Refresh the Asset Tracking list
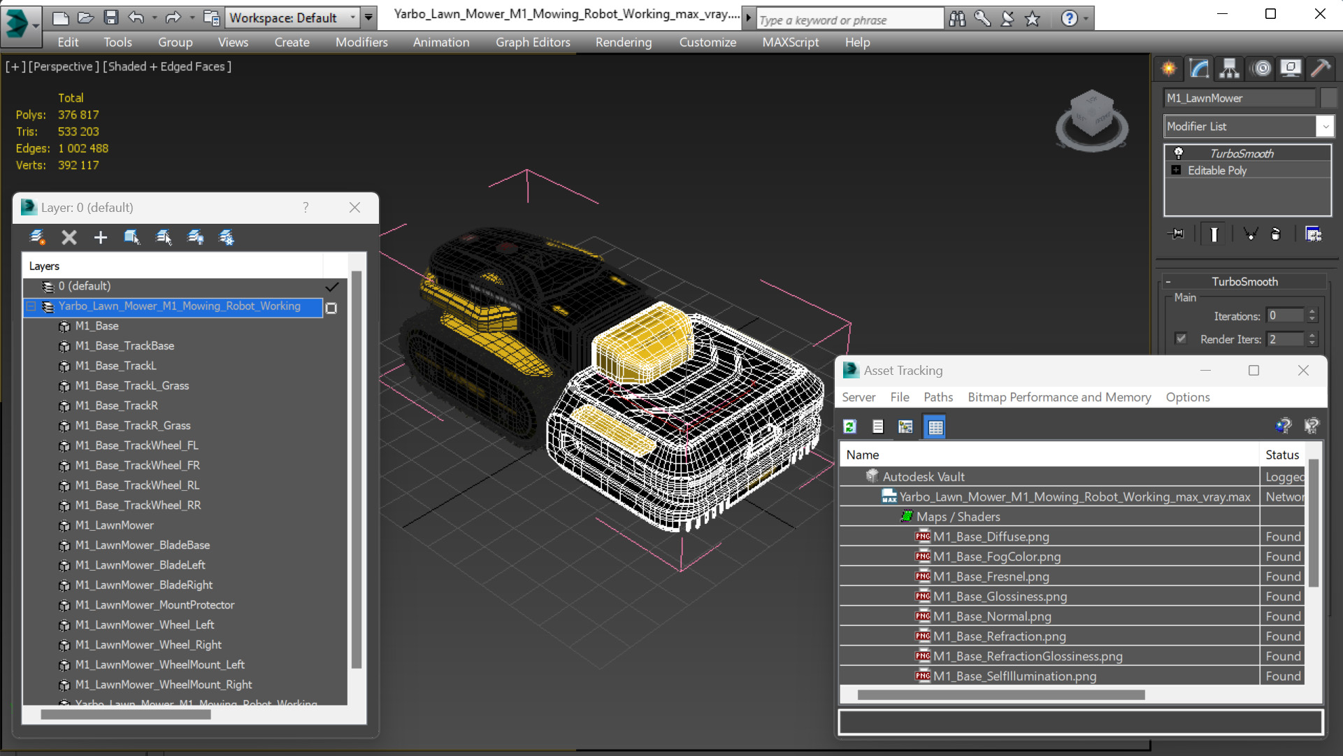Screen dimensions: 1343x756 click(849, 427)
